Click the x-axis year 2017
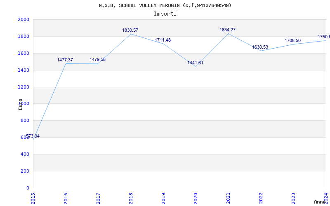The width and height of the screenshot is (330, 206). click(x=98, y=198)
